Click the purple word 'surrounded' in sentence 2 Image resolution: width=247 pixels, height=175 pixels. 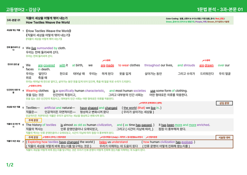(x=45, y=48)
